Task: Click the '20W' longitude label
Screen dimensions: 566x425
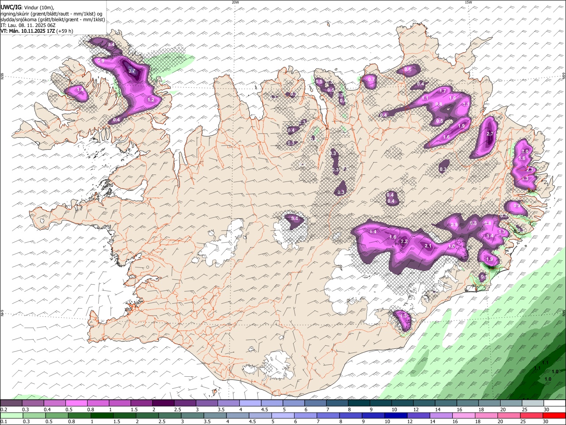Action: click(x=235, y=2)
